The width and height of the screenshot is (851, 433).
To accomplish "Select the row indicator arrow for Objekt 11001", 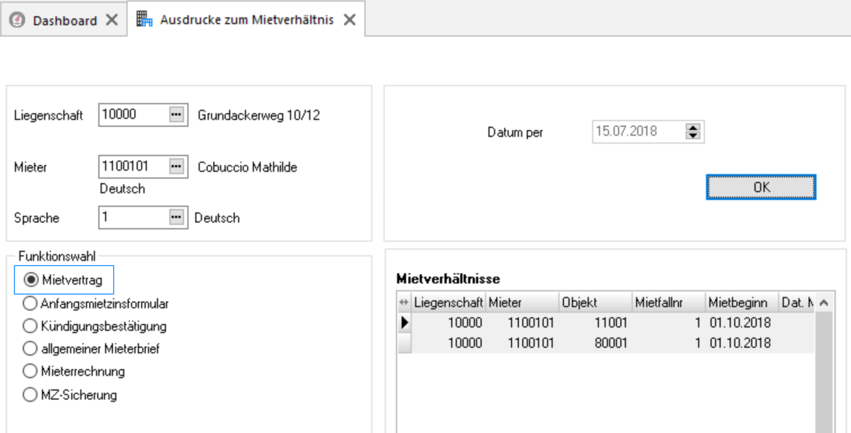I will (404, 323).
